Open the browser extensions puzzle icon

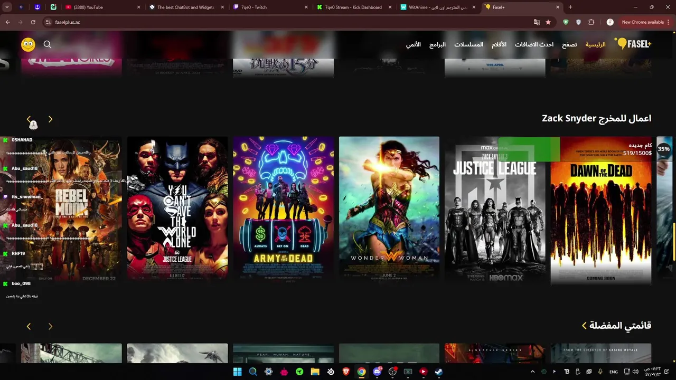point(591,22)
